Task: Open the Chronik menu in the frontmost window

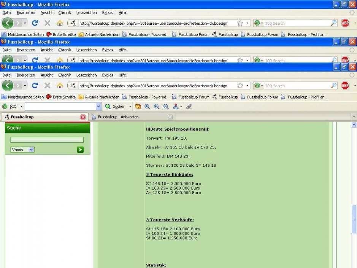Action: click(65, 75)
